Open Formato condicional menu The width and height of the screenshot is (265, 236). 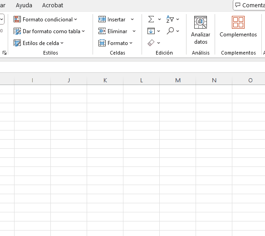click(45, 20)
